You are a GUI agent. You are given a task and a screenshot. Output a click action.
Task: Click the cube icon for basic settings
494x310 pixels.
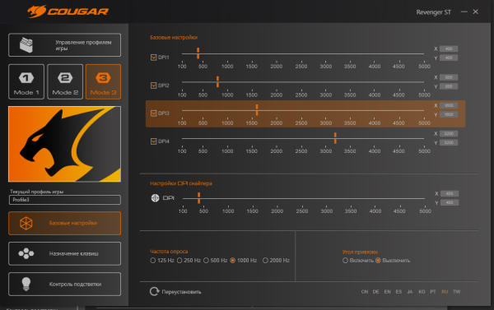click(26, 223)
